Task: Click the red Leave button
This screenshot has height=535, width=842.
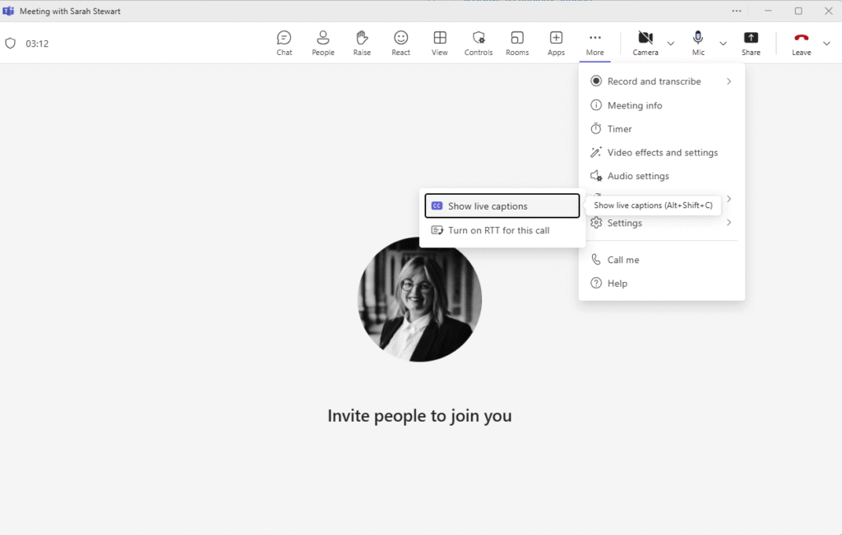Action: point(801,43)
